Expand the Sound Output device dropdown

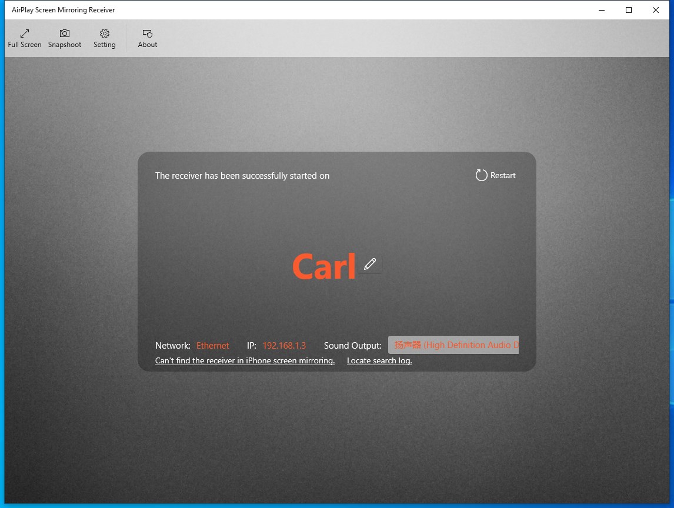click(453, 345)
